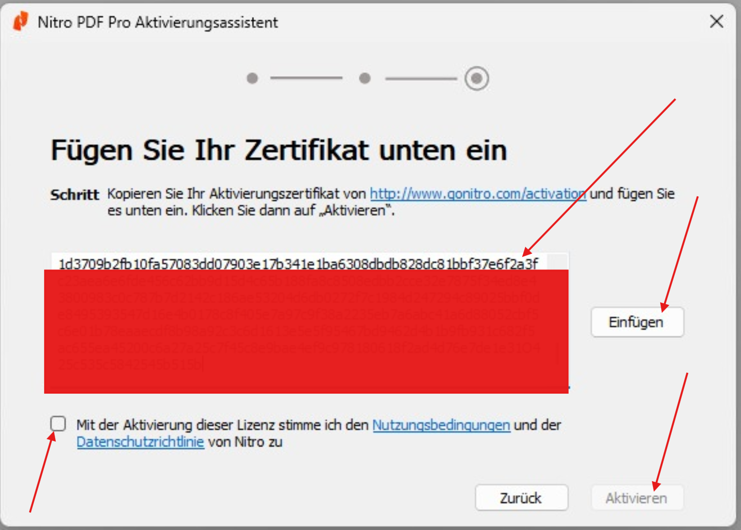
Task: Click the line between second and third steps
Action: click(x=421, y=78)
